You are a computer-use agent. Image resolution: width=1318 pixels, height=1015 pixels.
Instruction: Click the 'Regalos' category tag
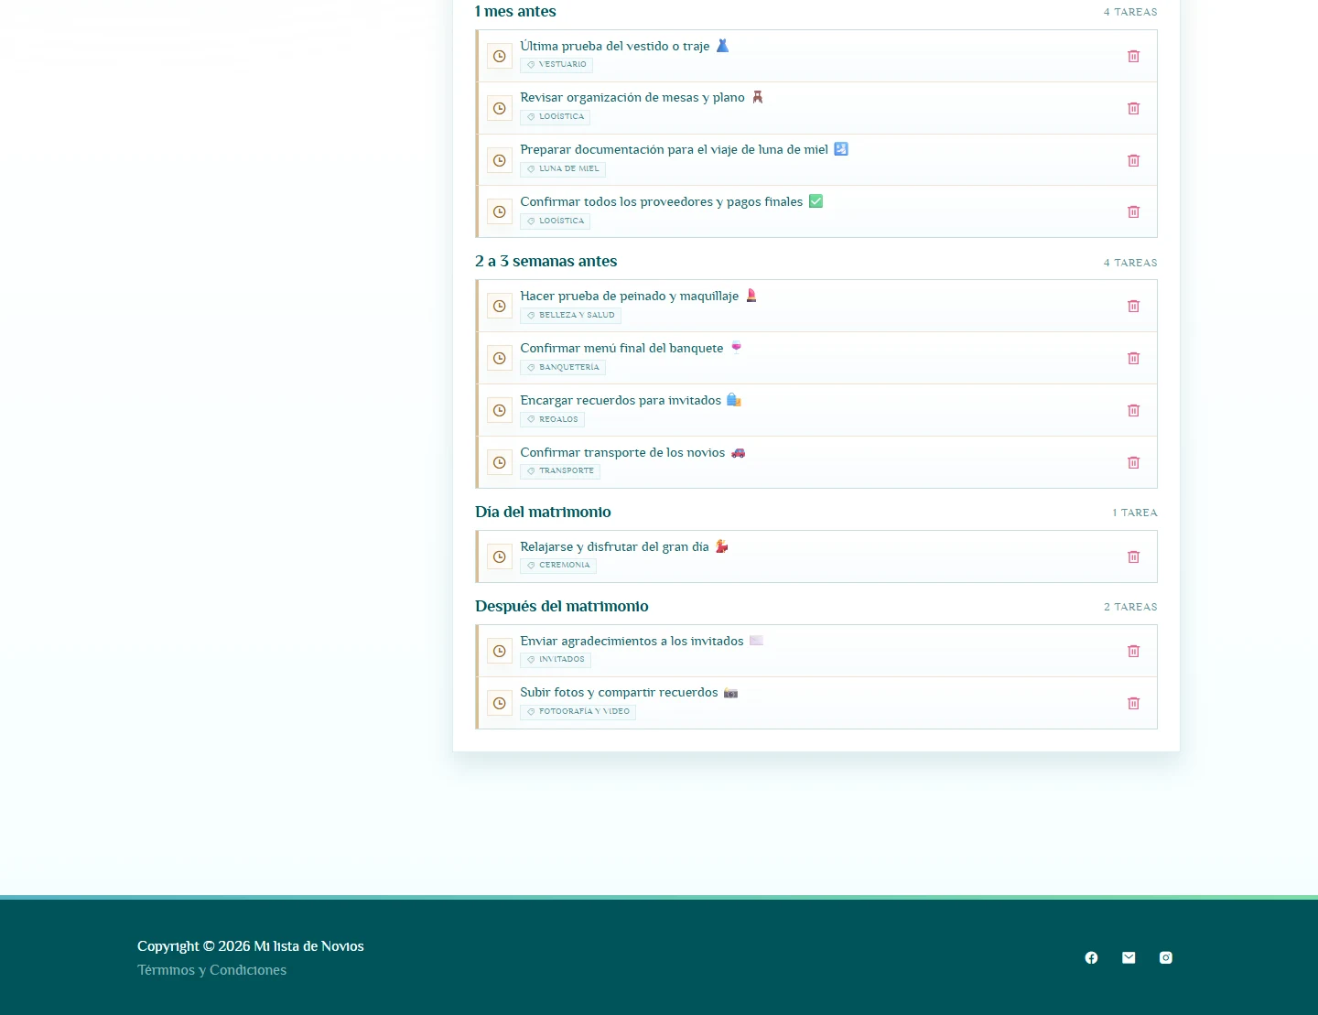(x=553, y=420)
